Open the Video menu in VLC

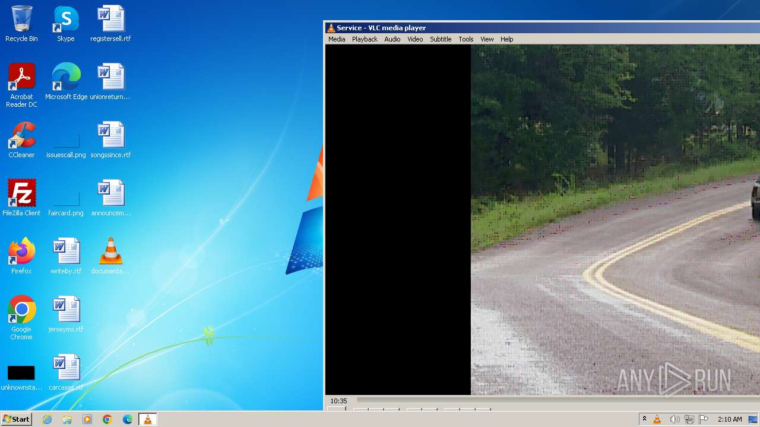(x=415, y=39)
